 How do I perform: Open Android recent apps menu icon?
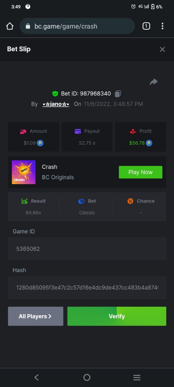(137, 377)
